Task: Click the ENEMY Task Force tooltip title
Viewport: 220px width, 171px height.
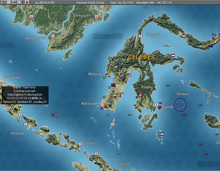Action: pyautogui.click(x=24, y=87)
